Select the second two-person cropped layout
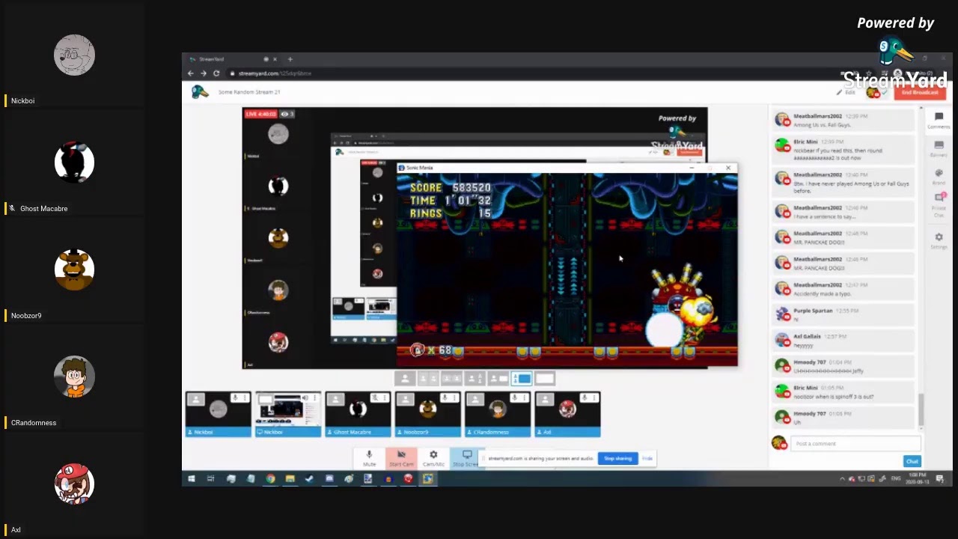The image size is (958, 539). pyautogui.click(x=428, y=379)
